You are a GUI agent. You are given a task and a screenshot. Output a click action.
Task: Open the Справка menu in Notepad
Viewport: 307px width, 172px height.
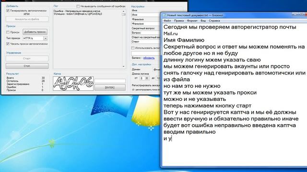click(x=214, y=21)
